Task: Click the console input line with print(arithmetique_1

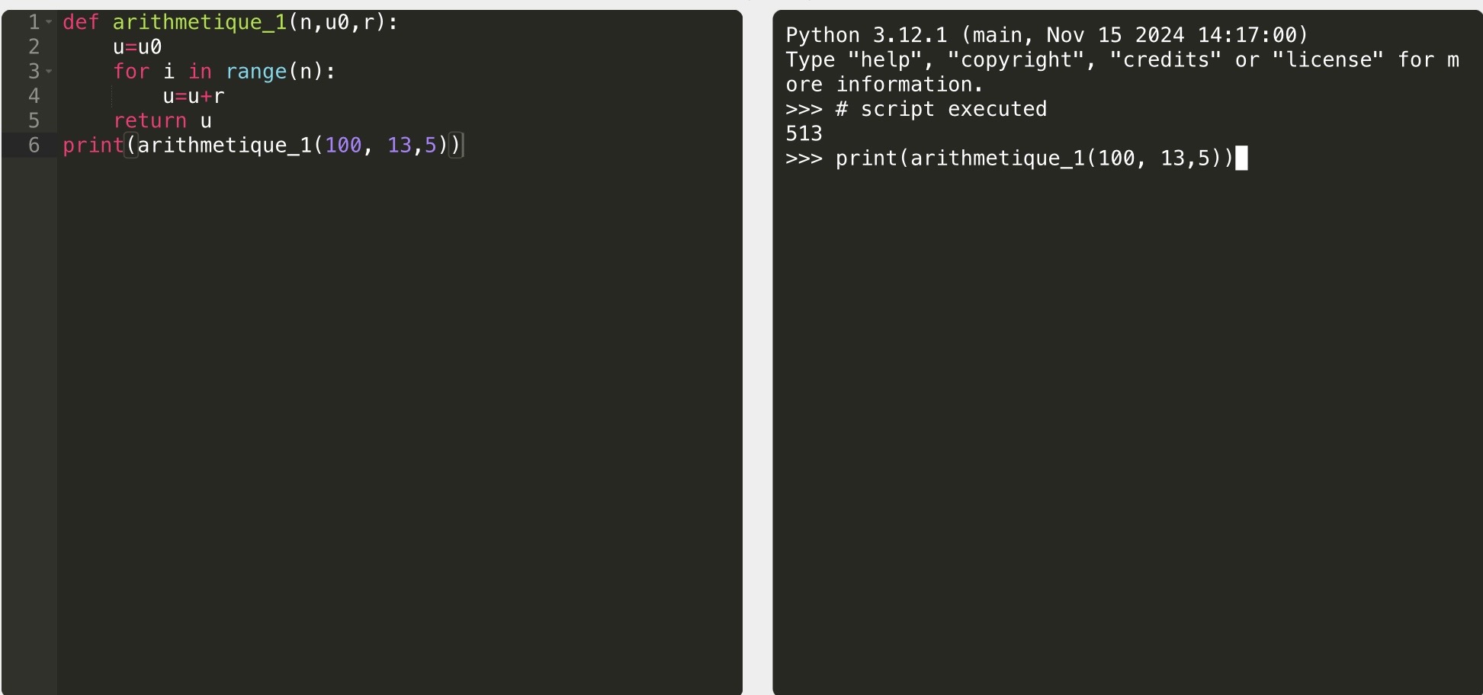Action: [1033, 159]
